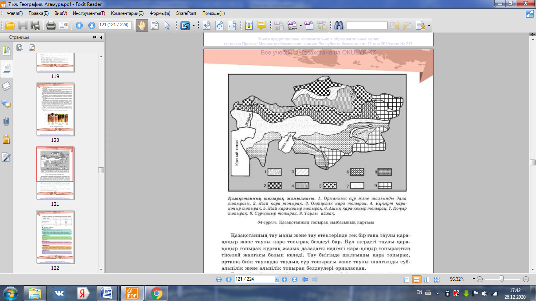Open the pages thumbnails panel icon

(6, 69)
